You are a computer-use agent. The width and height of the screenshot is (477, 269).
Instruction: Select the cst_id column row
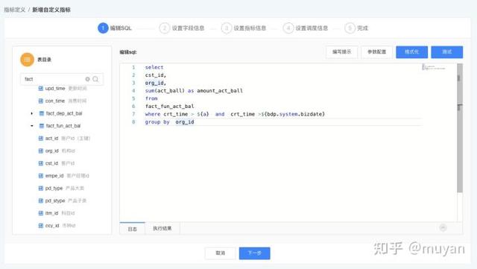tap(57, 163)
